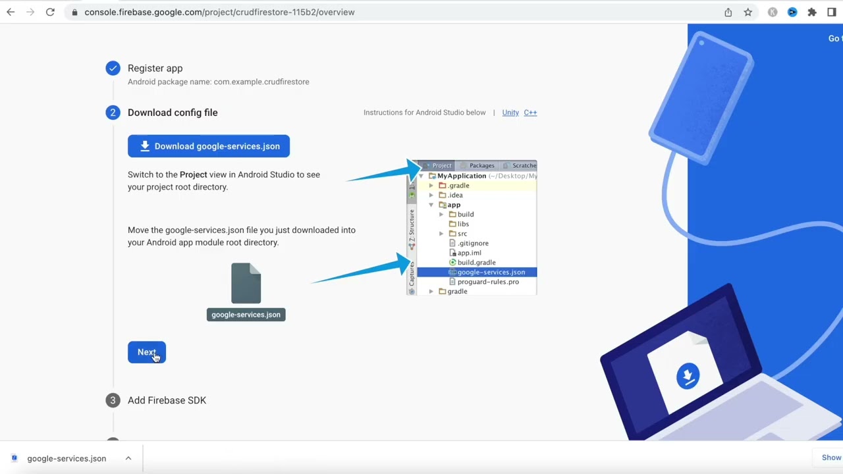Click the Android Studio project tree image
This screenshot has width=843, height=474.
point(472,228)
